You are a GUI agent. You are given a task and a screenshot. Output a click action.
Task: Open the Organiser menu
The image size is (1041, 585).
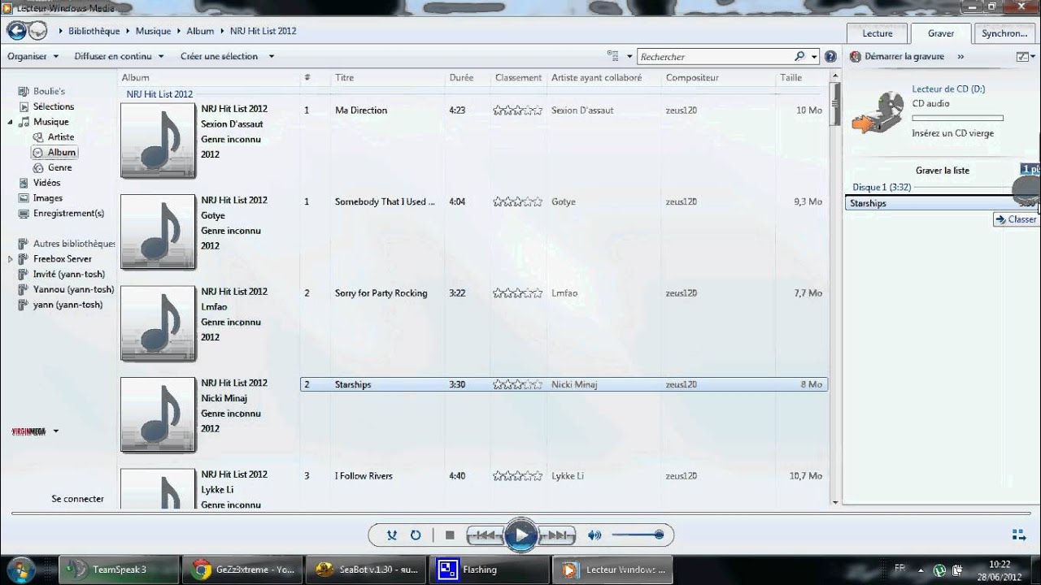pyautogui.click(x=33, y=56)
